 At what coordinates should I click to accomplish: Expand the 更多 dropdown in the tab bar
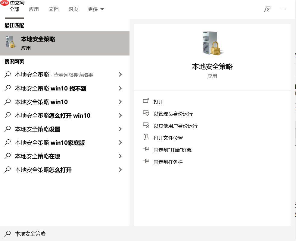coord(95,9)
